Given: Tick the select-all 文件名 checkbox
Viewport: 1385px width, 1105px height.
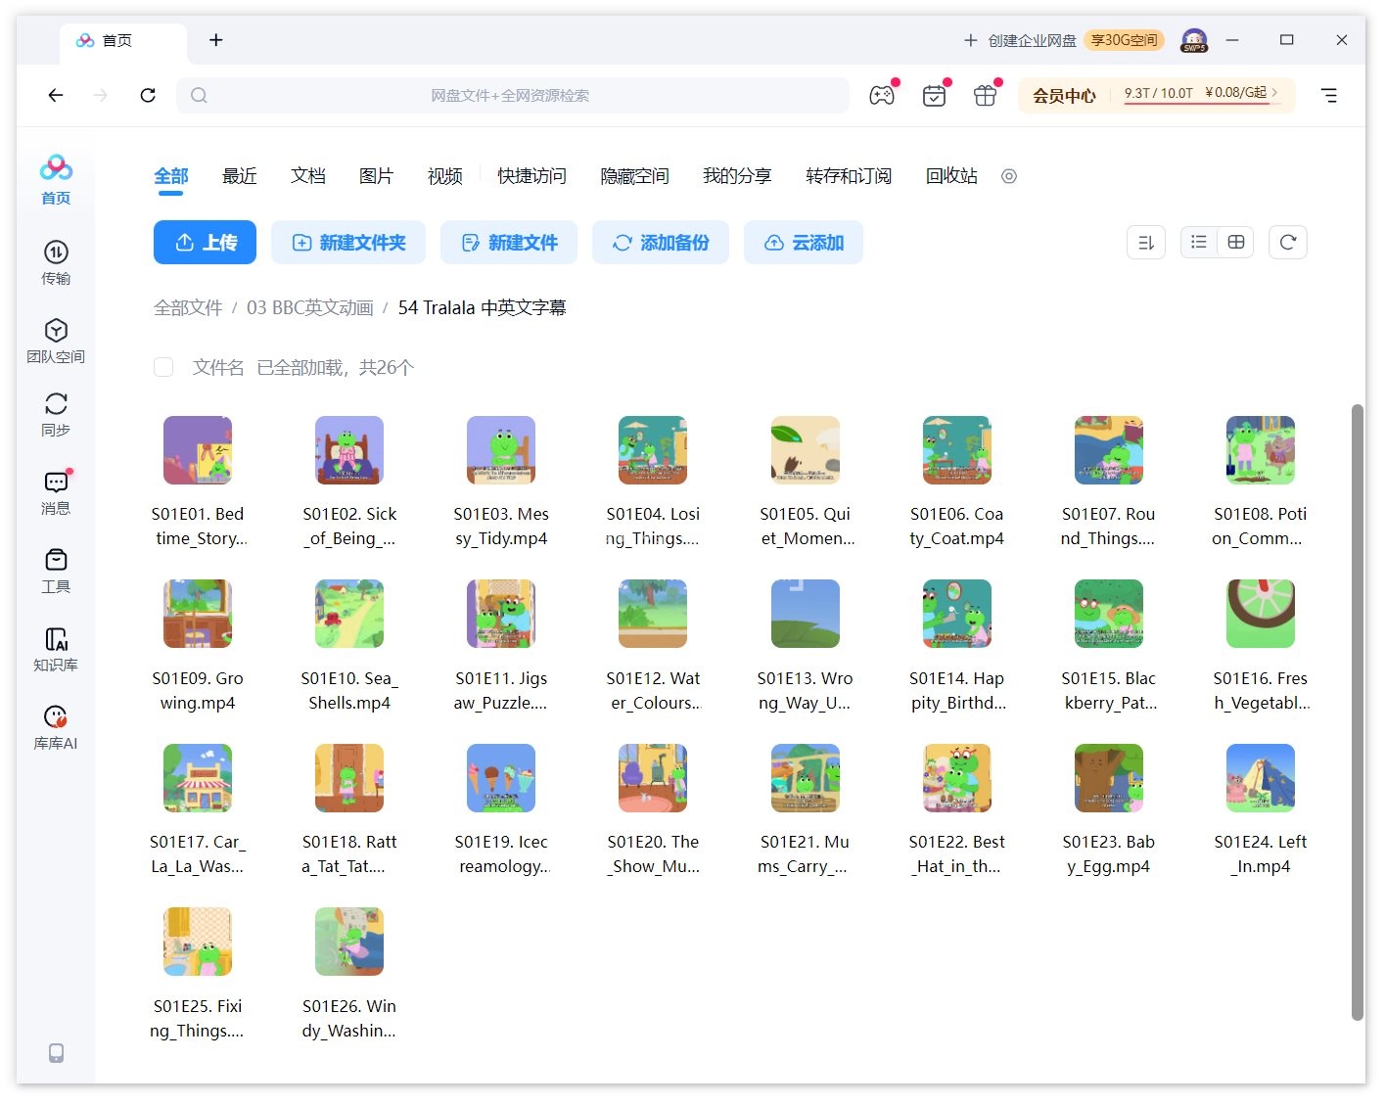Looking at the screenshot, I should 163,367.
